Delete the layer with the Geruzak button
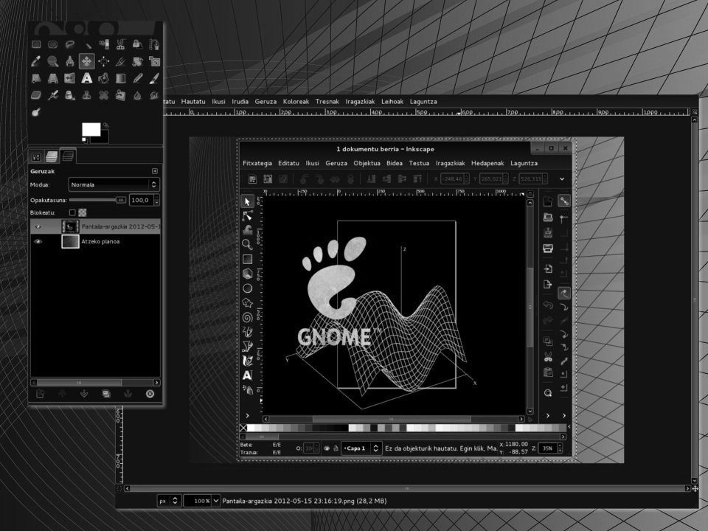 pos(150,394)
